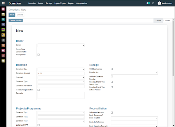Image resolution: width=175 pixels, height=127 pixels.
Task: Open the Receipt No. dropdown
Action: pyautogui.click(x=134, y=73)
